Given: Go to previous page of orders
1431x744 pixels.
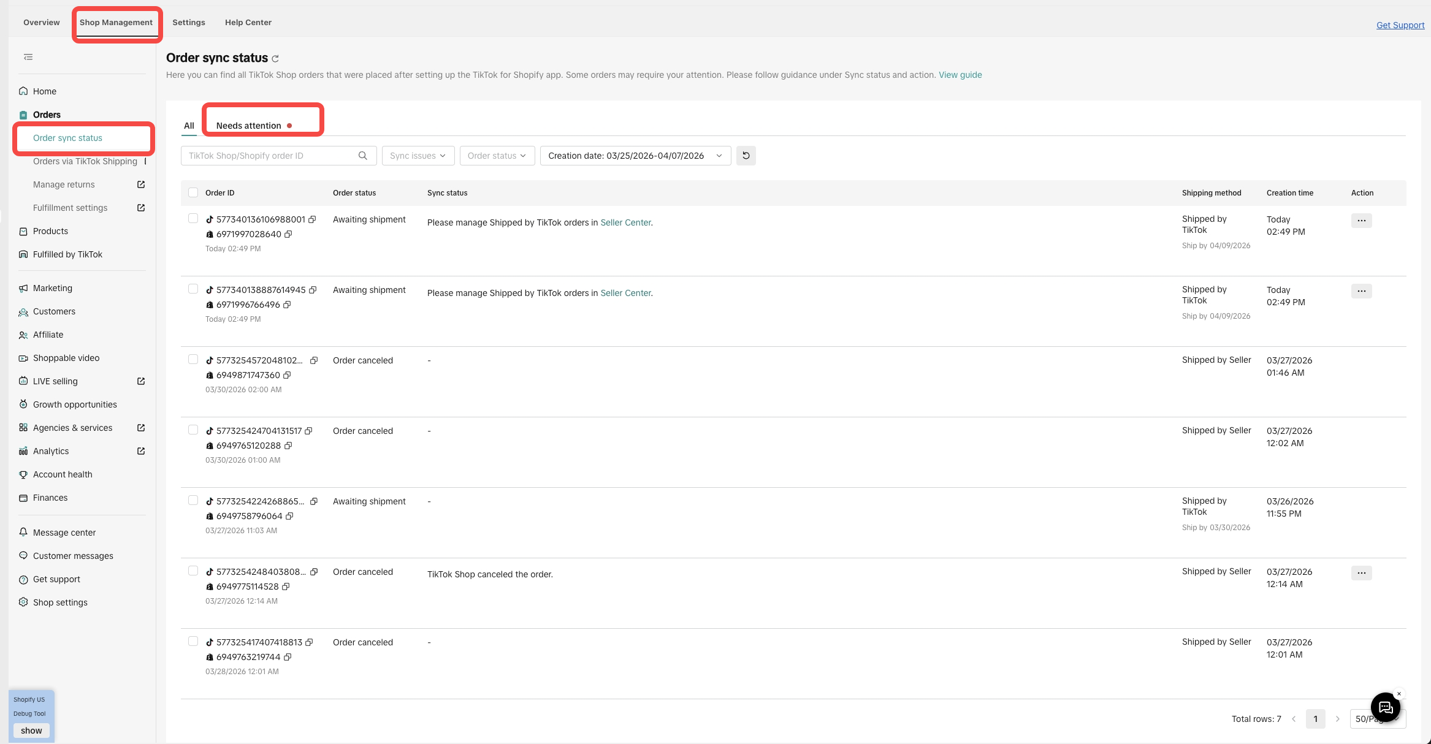Looking at the screenshot, I should click(x=1294, y=719).
